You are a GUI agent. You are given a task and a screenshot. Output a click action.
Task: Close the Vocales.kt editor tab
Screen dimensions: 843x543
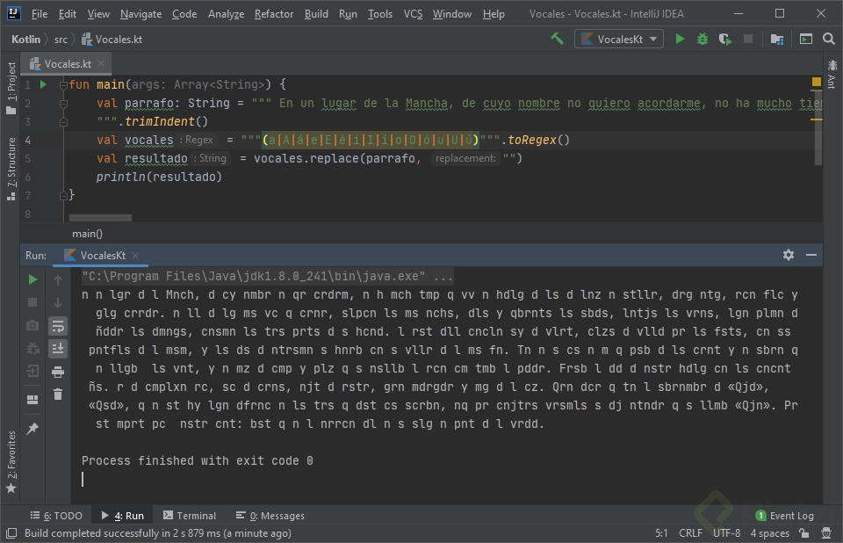(x=101, y=63)
